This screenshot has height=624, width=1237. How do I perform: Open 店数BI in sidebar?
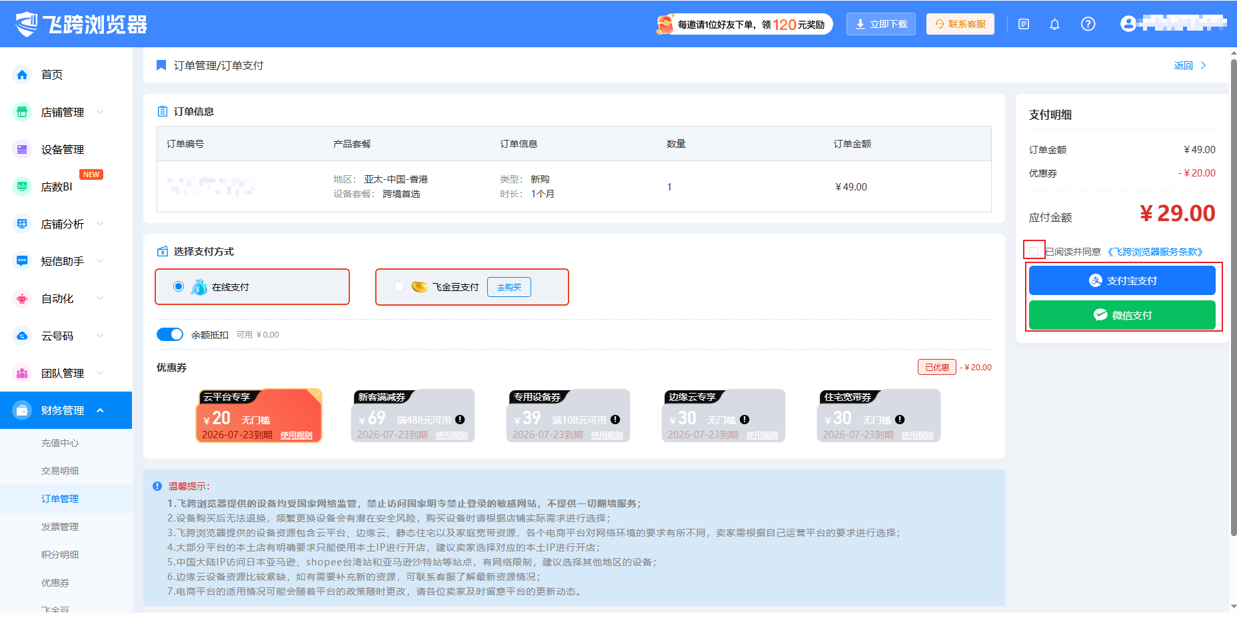57,186
